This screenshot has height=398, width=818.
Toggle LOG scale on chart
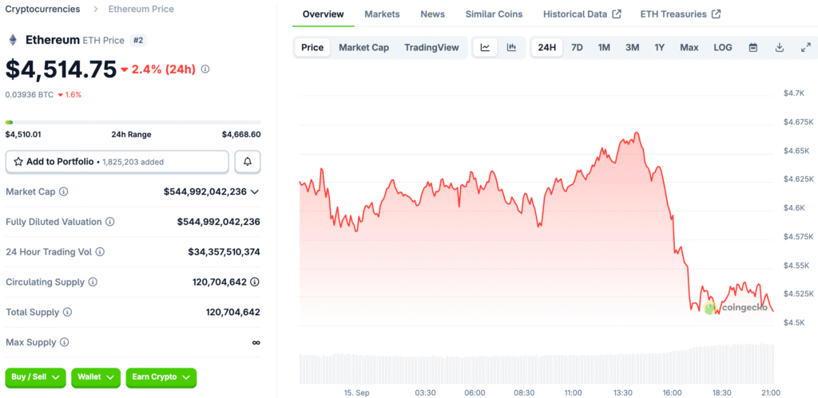click(x=722, y=47)
